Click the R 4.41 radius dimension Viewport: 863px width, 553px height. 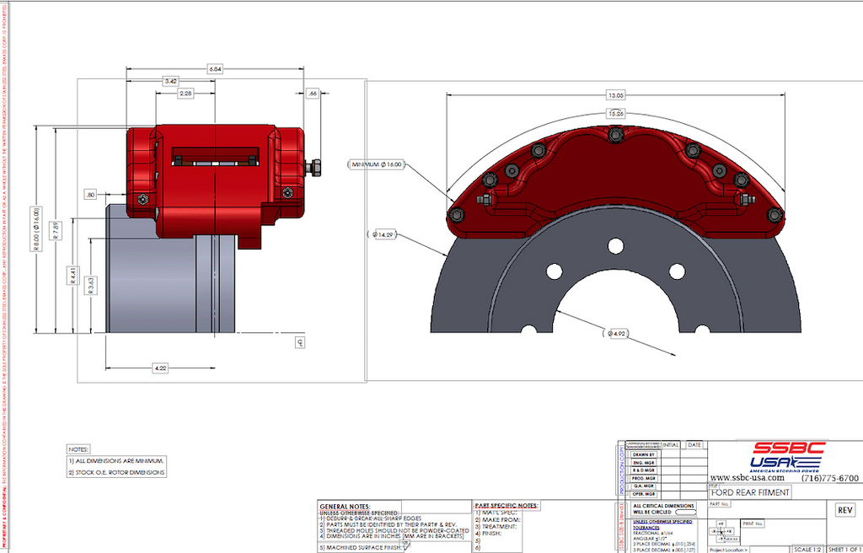tap(73, 275)
